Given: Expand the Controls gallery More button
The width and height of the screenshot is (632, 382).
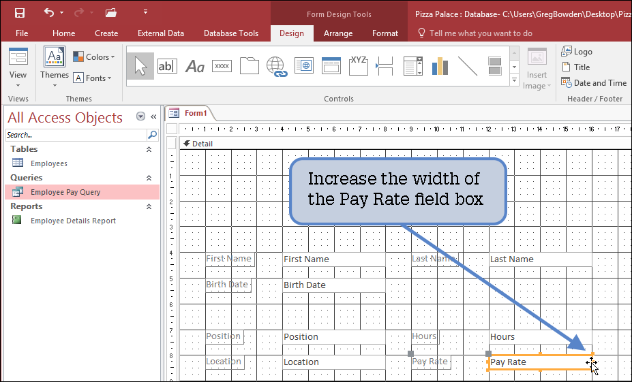Looking at the screenshot, I should click(x=514, y=80).
